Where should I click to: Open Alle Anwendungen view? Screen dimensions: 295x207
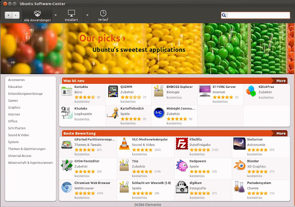(x=37, y=16)
